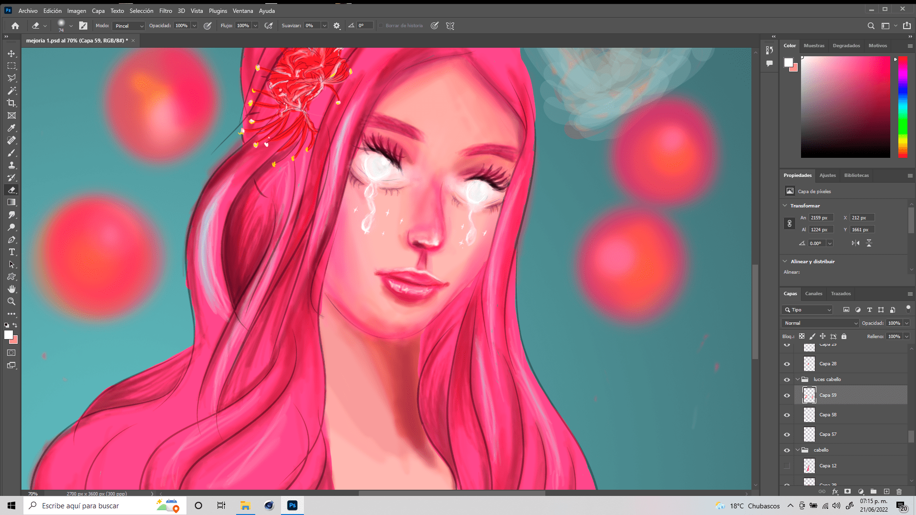
Task: Switch to the Canales tab
Action: (x=813, y=294)
